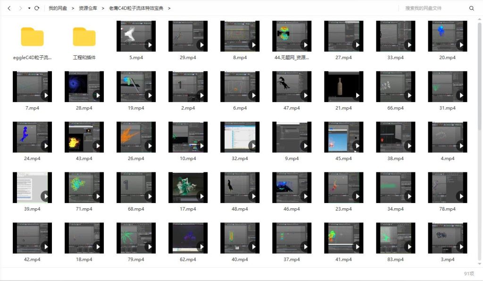Image resolution: width=483 pixels, height=281 pixels.
Task: Expand chevron after 老鹰C4D粒子流体特效宝典 breadcrumb
Action: [169, 9]
